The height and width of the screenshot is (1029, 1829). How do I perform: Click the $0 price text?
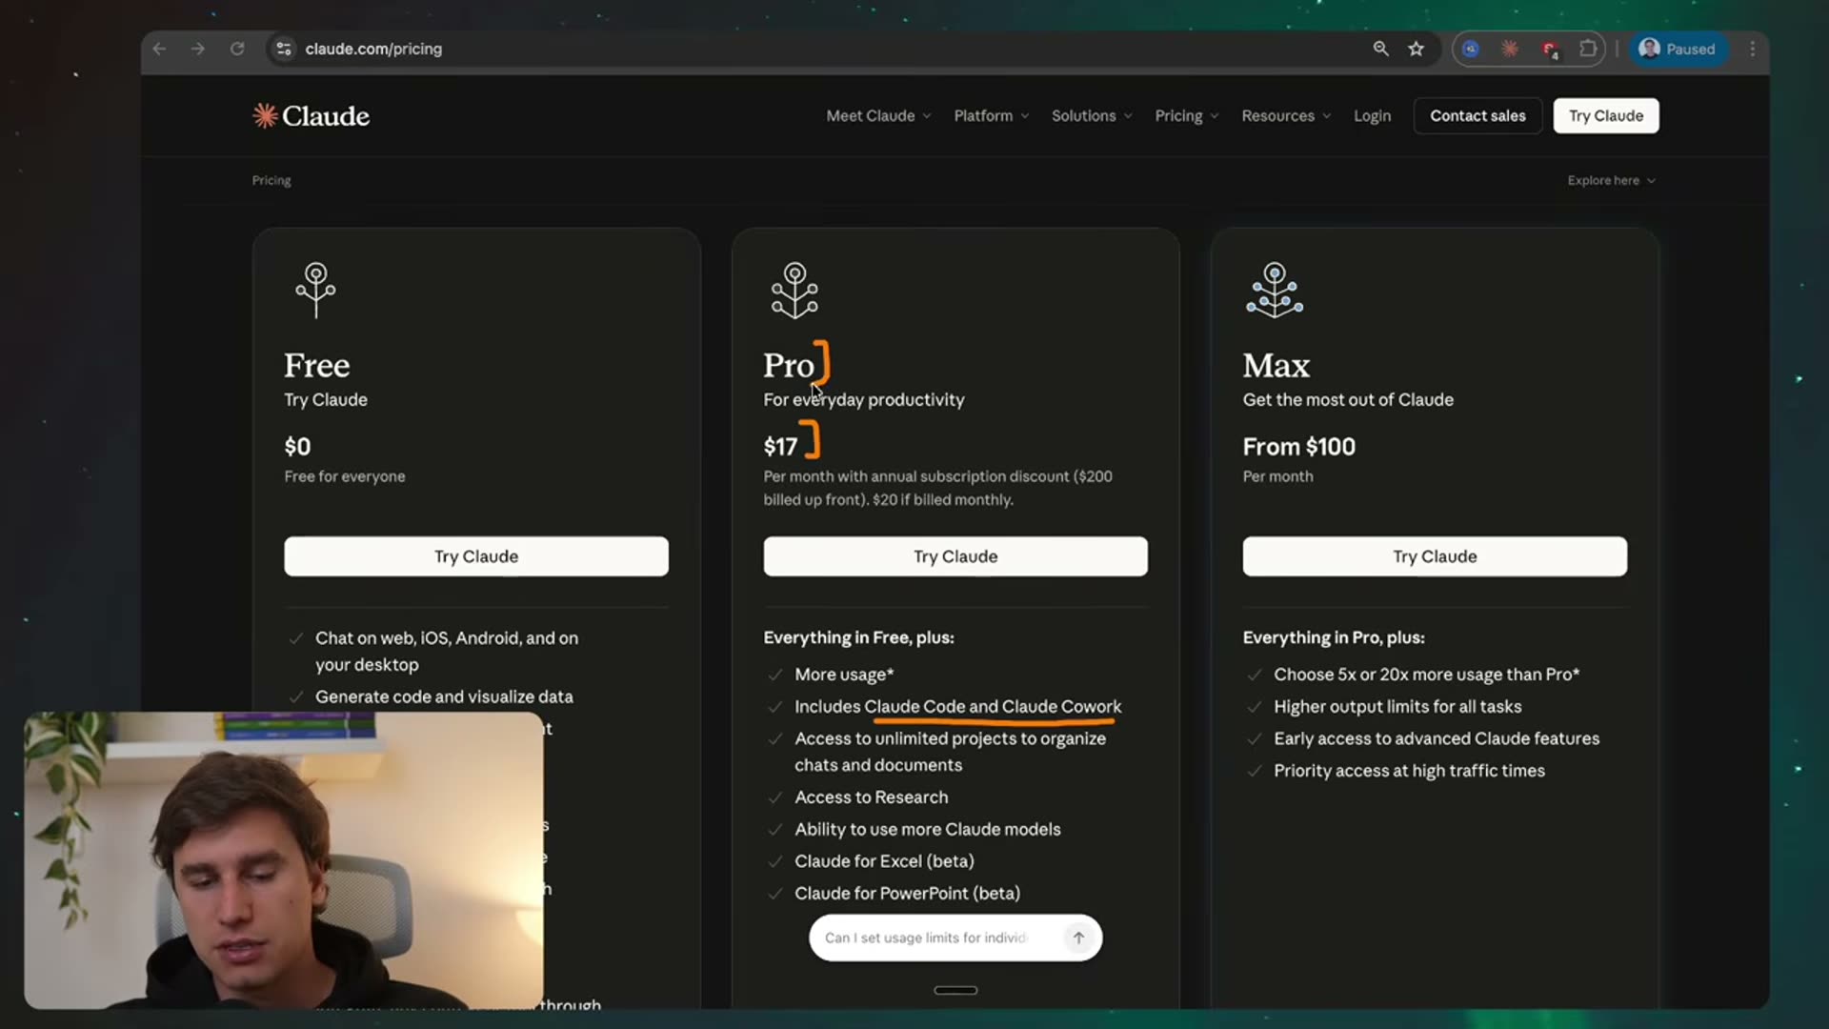[297, 446]
